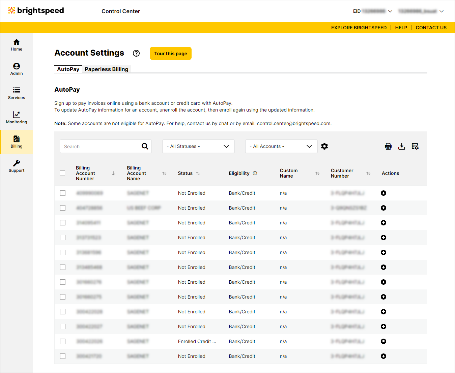Open EXPLORE BRIGHTSPEED menu link

click(359, 28)
